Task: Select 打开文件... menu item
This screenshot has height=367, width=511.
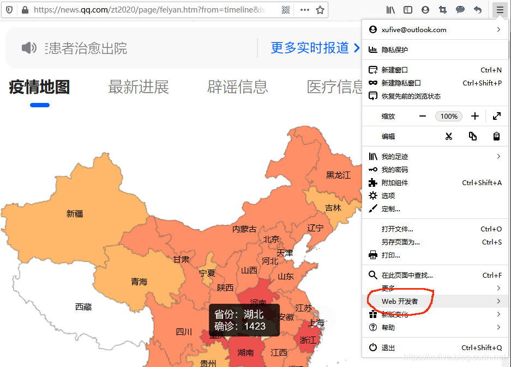Action: pyautogui.click(x=435, y=229)
